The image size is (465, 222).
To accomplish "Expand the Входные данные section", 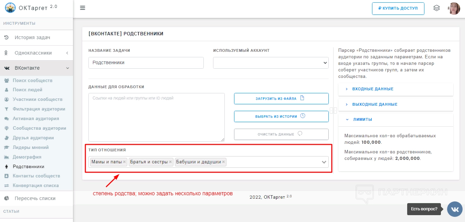I will click(x=396, y=89).
